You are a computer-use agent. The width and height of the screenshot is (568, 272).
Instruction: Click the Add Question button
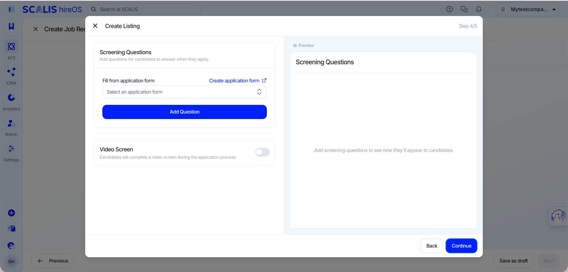tap(185, 112)
